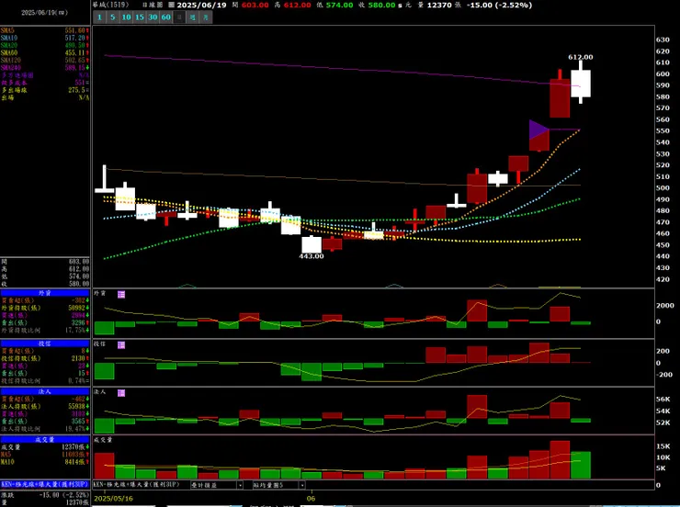
Task: Click the SMA10 value 517.20
Action: pyautogui.click(x=75, y=38)
